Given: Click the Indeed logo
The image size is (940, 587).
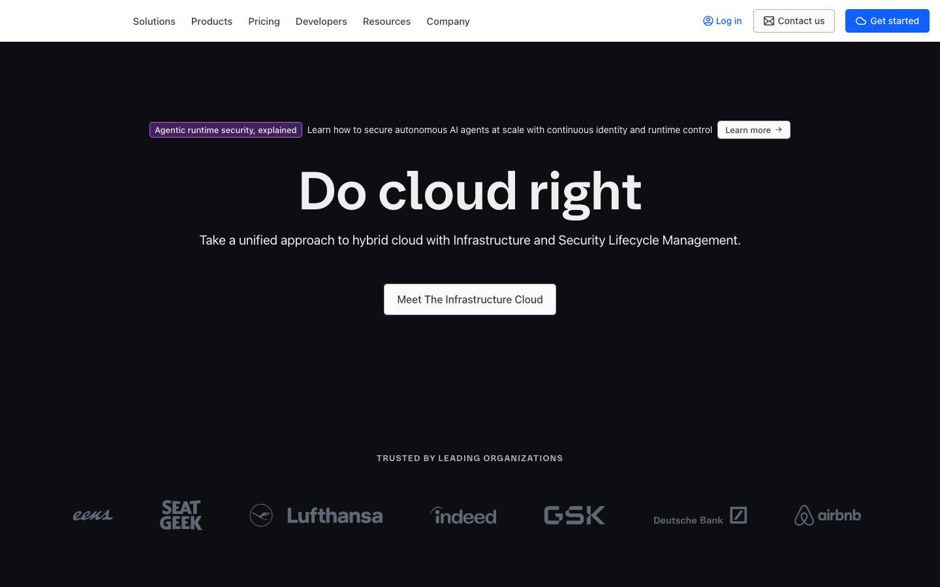Looking at the screenshot, I should tap(463, 516).
